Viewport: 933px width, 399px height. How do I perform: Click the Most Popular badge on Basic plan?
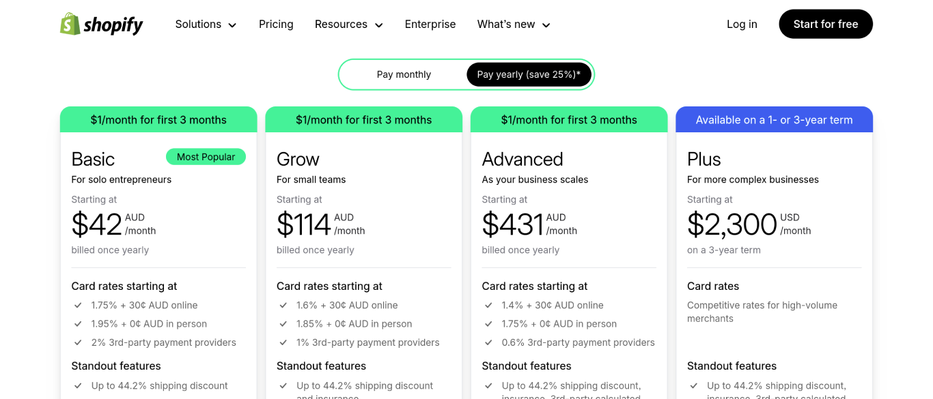[x=206, y=156]
